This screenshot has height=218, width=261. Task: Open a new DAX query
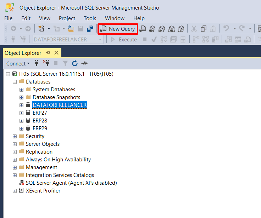[181, 29]
